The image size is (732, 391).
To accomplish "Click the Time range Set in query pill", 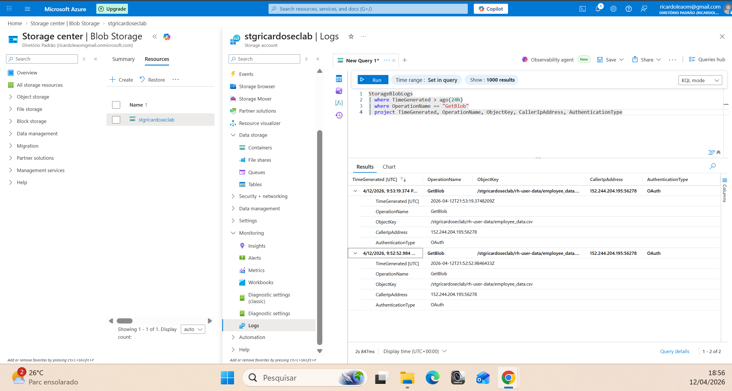I will [x=426, y=80].
